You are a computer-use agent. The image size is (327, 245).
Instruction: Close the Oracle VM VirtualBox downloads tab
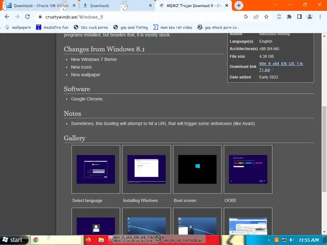[74, 6]
